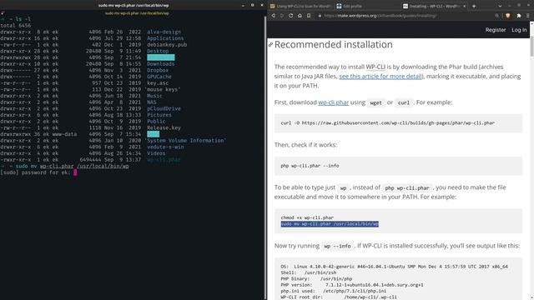Click 'GPUCache' in the terminal listing
The width and height of the screenshot is (534, 300).
coord(159,77)
